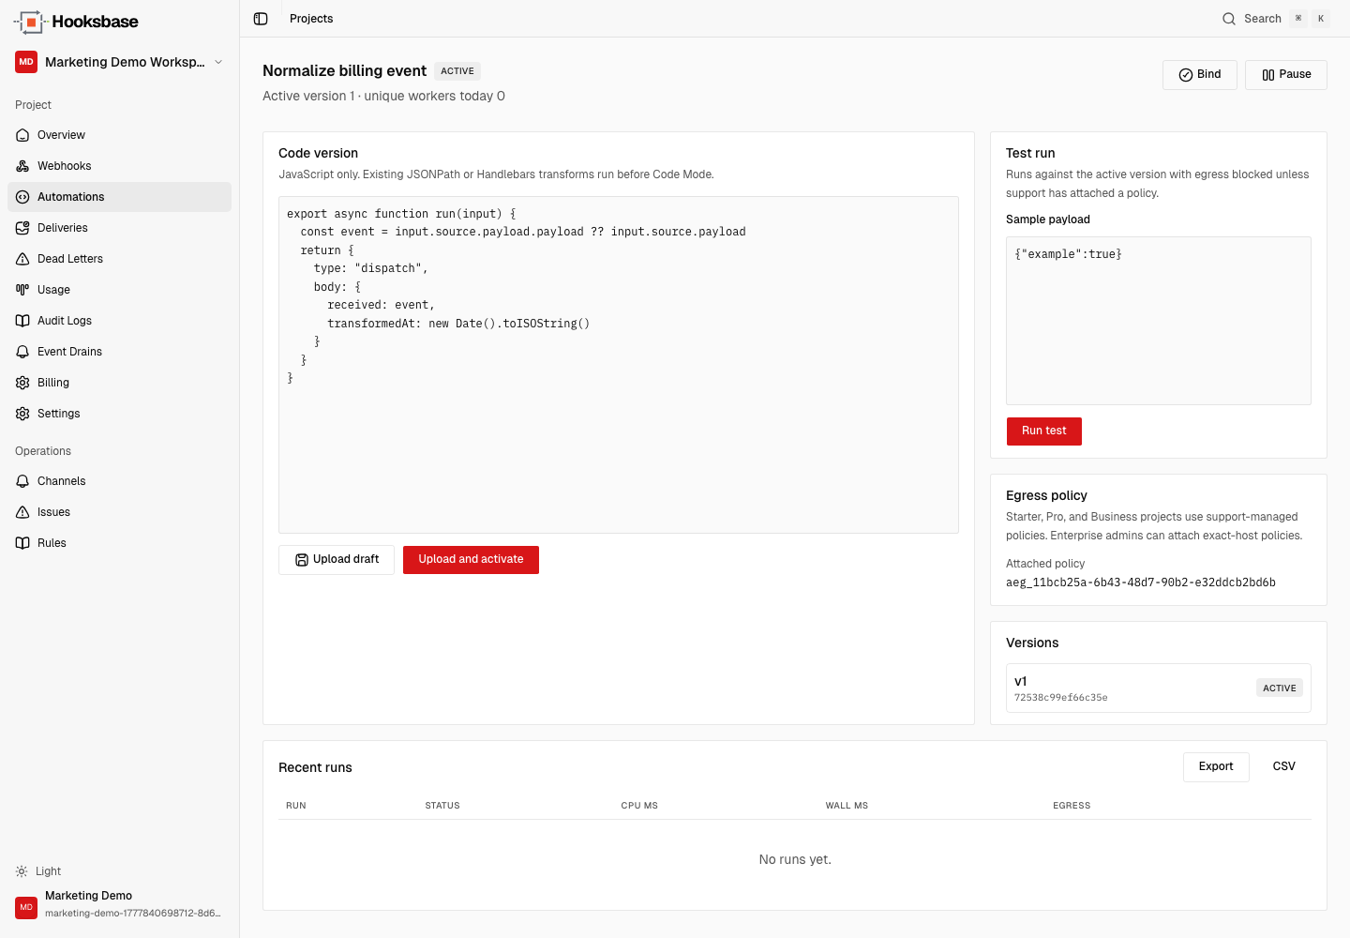Click the CPU MS column header
Screen dimensions: 1350x938
tap(639, 806)
